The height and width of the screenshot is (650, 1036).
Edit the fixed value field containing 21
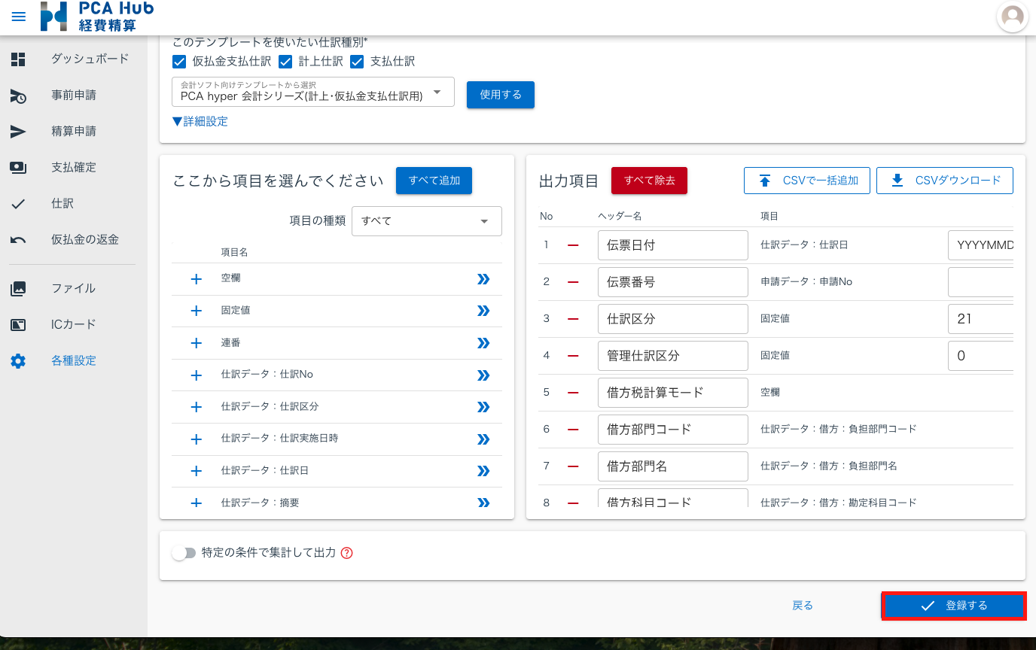click(x=980, y=319)
